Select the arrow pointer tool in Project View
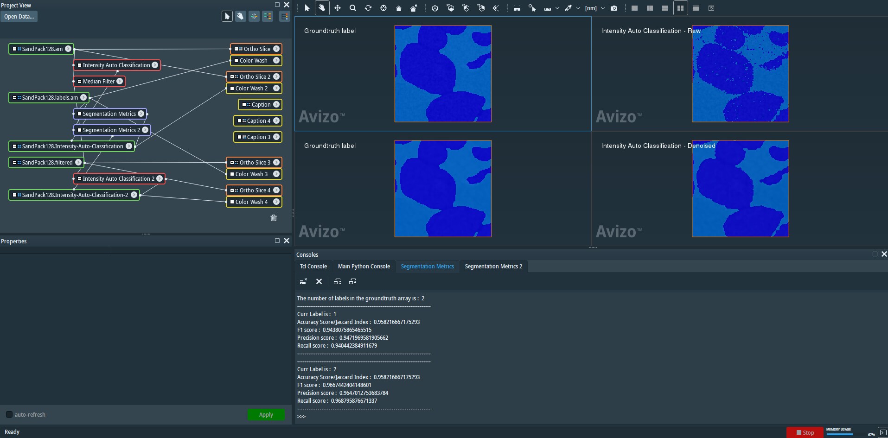 coord(227,16)
